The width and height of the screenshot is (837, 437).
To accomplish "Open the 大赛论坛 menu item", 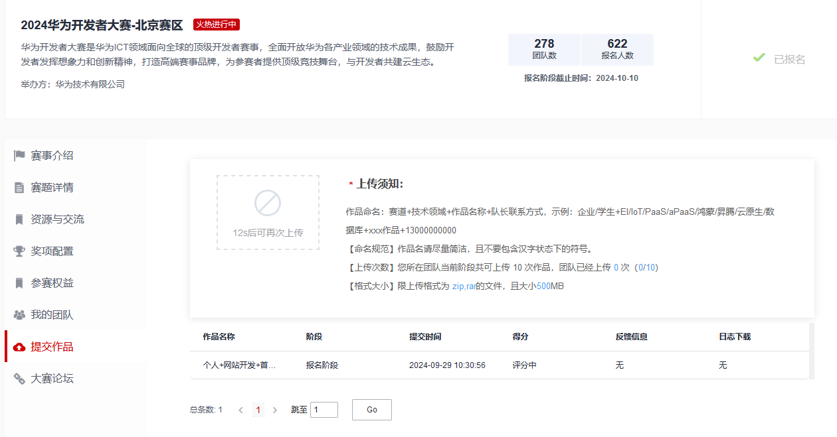I will tap(76, 379).
